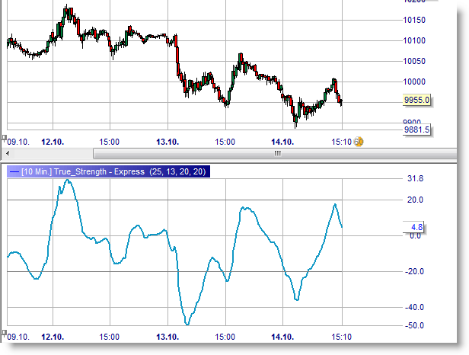
Task: Click the 9955.0 current price label
Action: [x=416, y=100]
